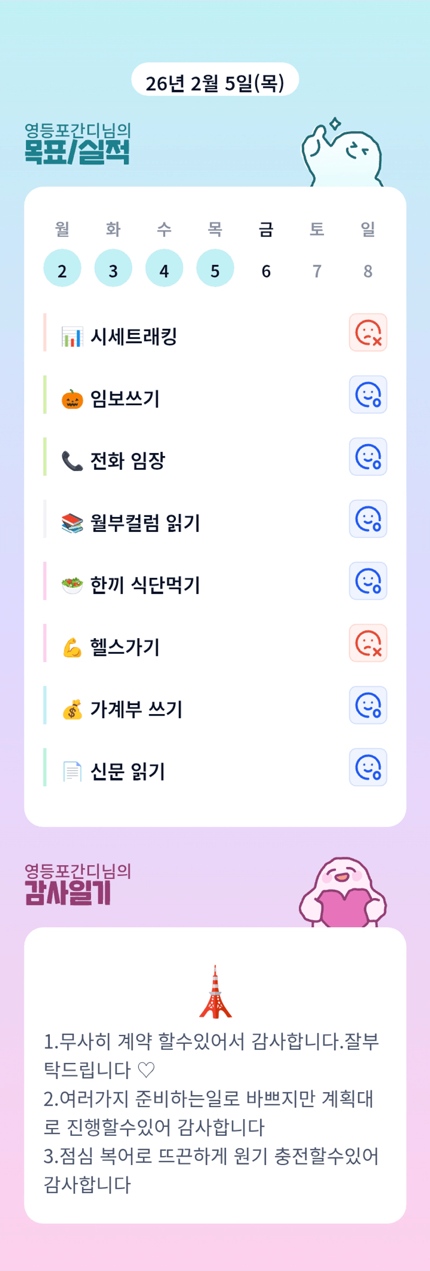Click the pumpkin icon beside 임보쓰기

coord(72,399)
